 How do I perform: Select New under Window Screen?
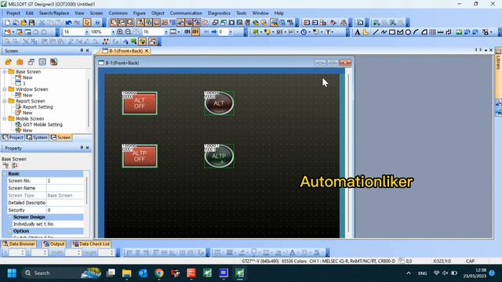[x=27, y=96]
